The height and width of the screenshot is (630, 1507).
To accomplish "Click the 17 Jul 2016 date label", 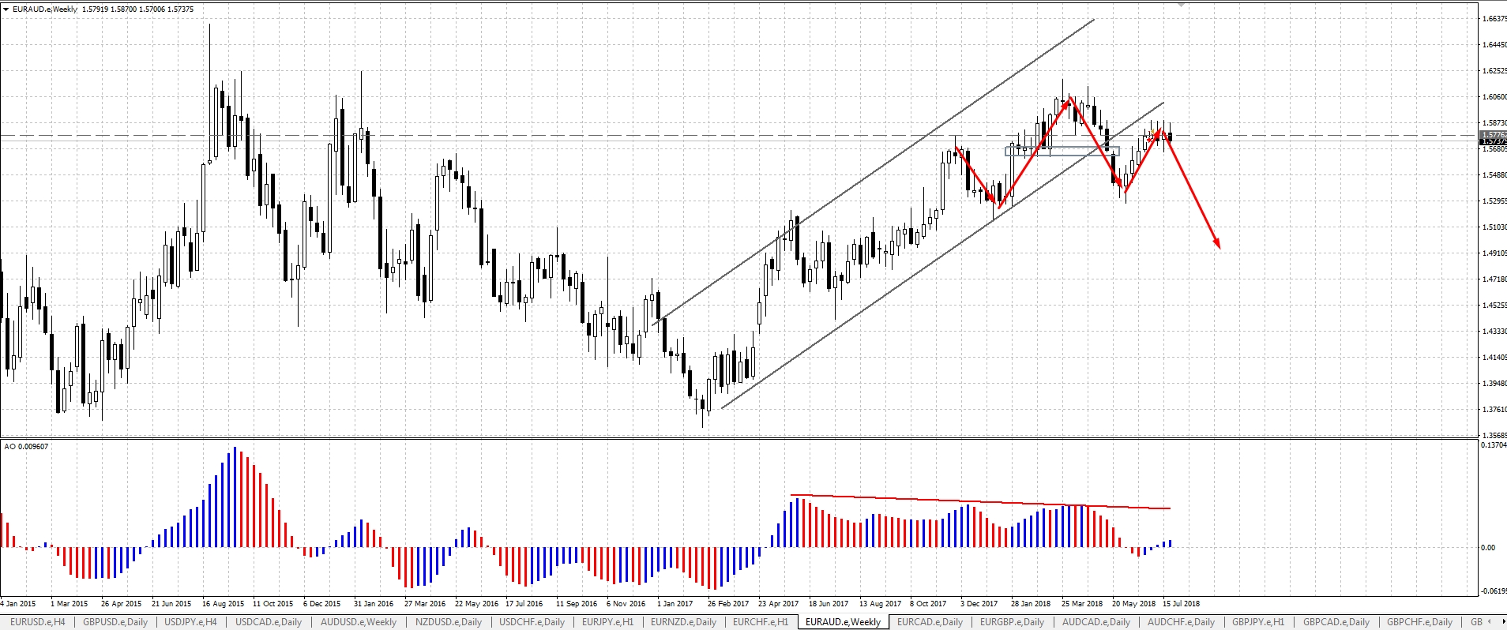I will pos(524,603).
